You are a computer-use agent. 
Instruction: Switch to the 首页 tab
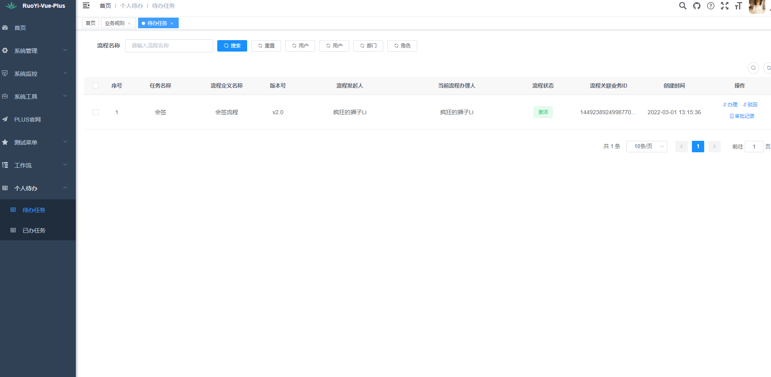pyautogui.click(x=91, y=23)
